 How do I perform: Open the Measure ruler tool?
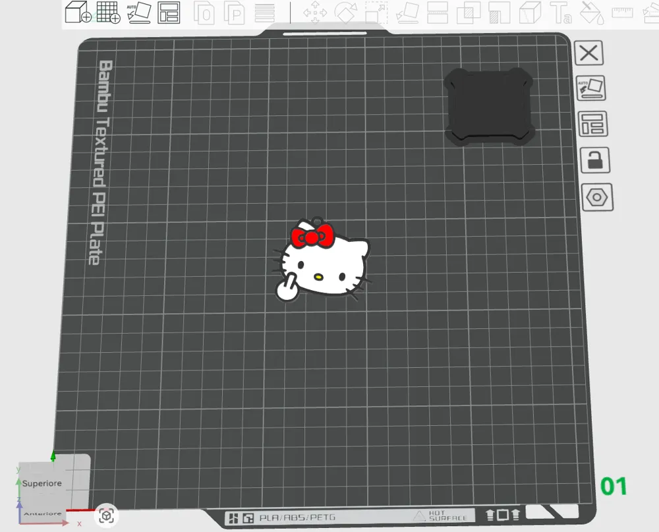(623, 13)
